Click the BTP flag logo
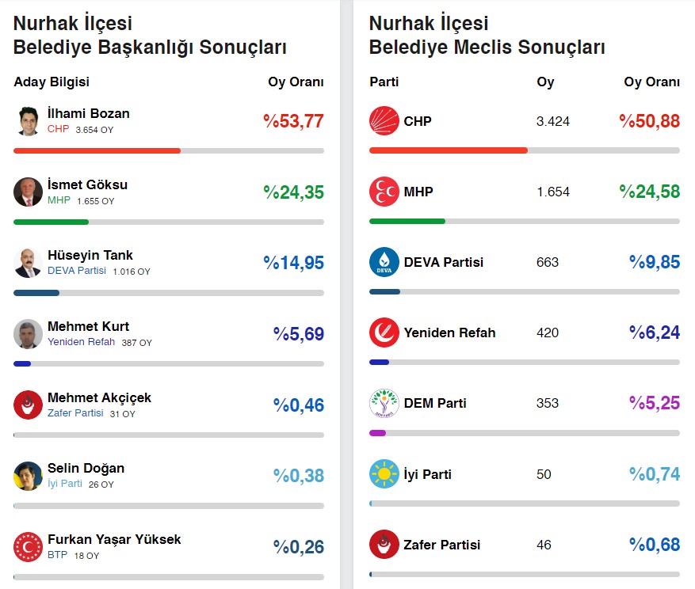 (28, 546)
